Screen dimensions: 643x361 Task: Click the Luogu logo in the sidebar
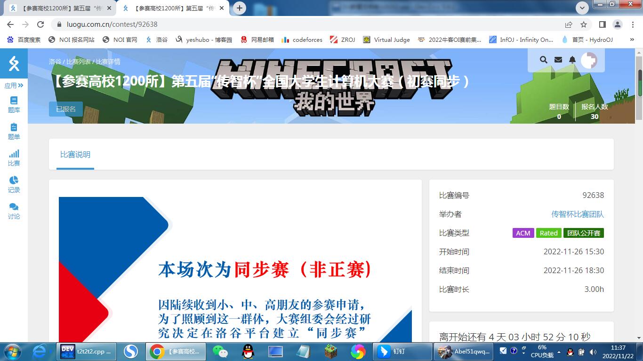(x=14, y=63)
